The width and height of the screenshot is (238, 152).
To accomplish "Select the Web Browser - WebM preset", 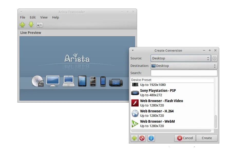I will (172, 123).
